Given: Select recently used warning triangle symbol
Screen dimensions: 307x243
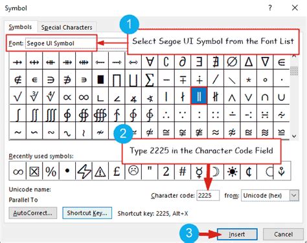Looking at the screenshot, I should click(x=100, y=171).
